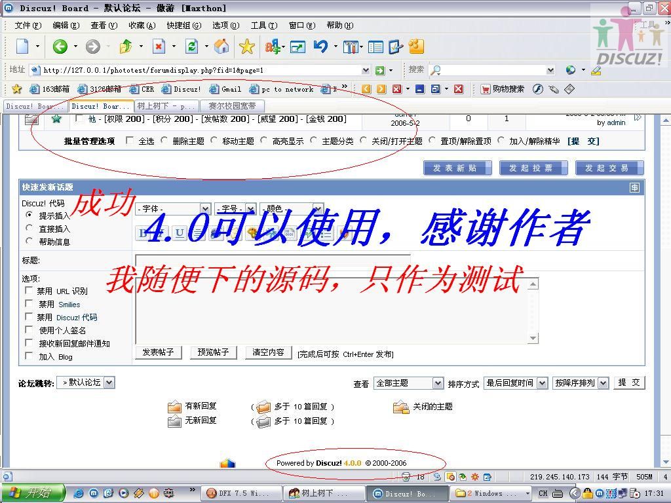Open the 全部主题 view filter dropdown
The image size is (671, 503).
pyautogui.click(x=408, y=383)
